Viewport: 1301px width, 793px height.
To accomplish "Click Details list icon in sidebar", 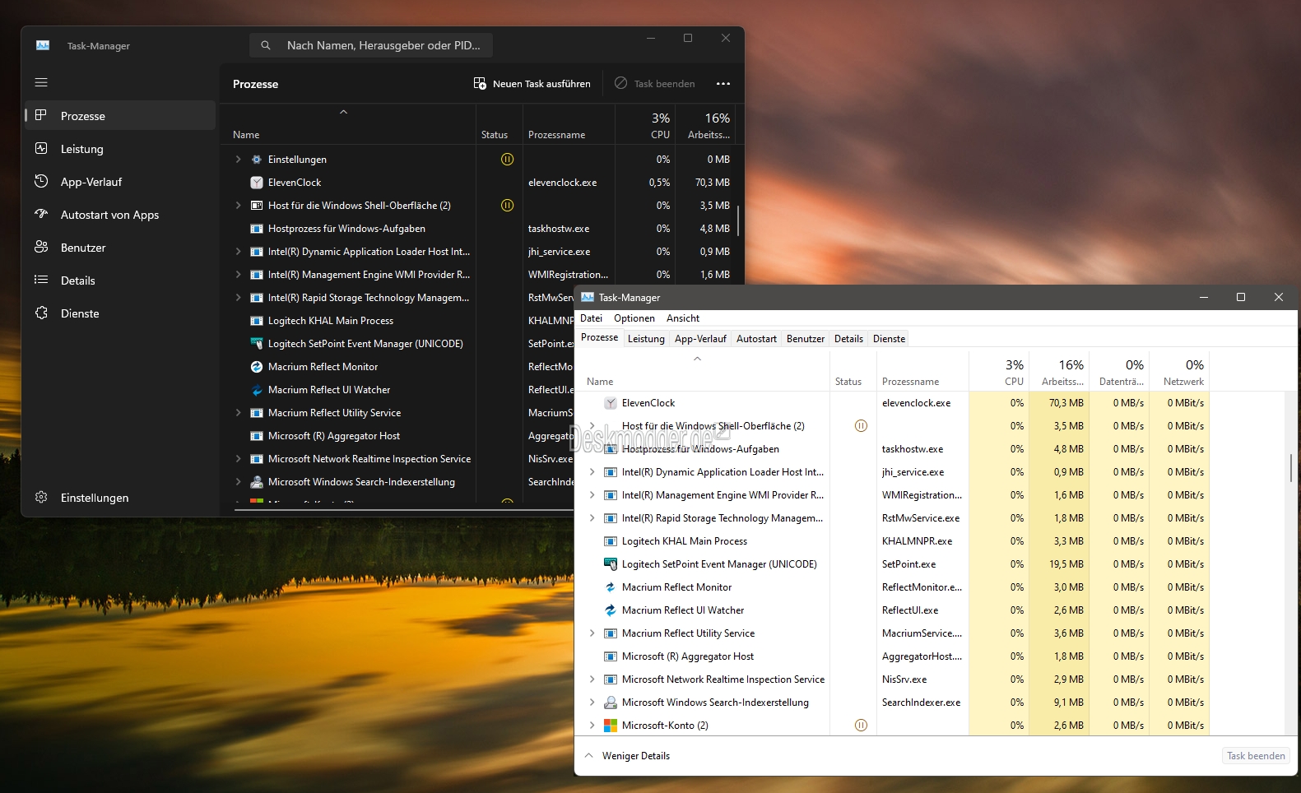I will point(41,280).
